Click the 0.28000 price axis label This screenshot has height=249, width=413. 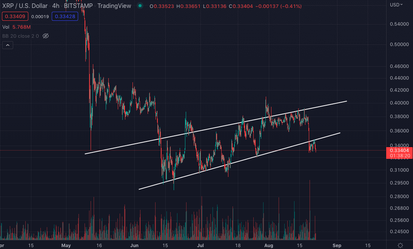click(399, 196)
